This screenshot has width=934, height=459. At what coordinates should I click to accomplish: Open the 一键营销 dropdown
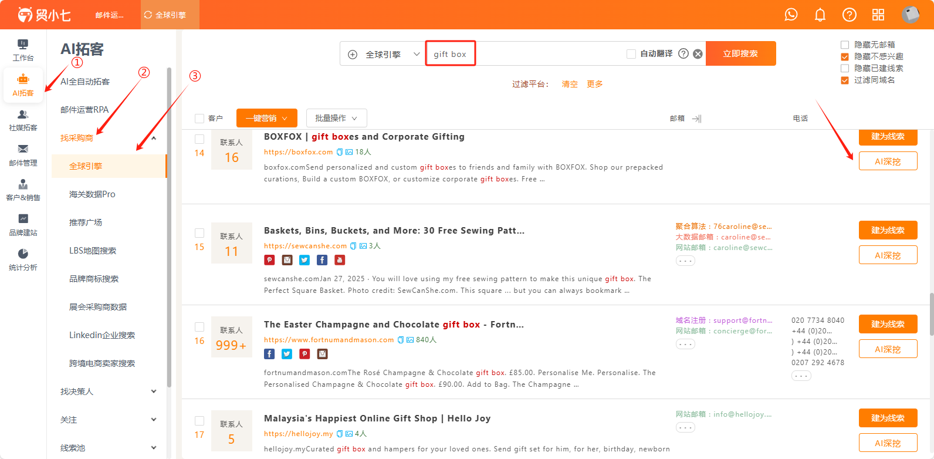[x=267, y=118]
